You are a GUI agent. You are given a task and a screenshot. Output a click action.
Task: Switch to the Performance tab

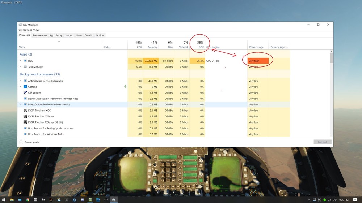click(39, 35)
